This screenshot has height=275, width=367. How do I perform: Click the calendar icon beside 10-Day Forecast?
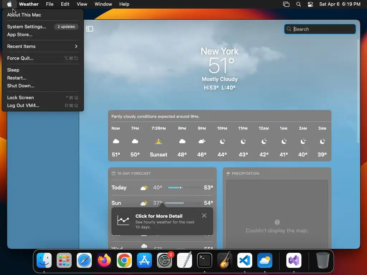(x=114, y=173)
